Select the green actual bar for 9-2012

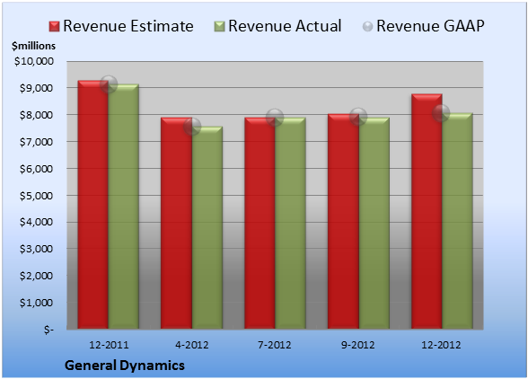(x=374, y=223)
